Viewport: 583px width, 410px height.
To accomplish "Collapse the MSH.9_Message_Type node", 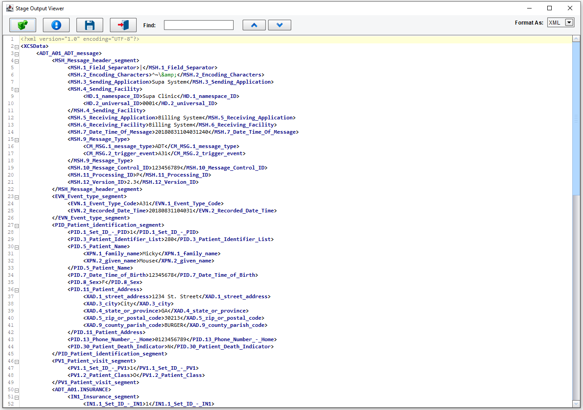I will pos(16,139).
